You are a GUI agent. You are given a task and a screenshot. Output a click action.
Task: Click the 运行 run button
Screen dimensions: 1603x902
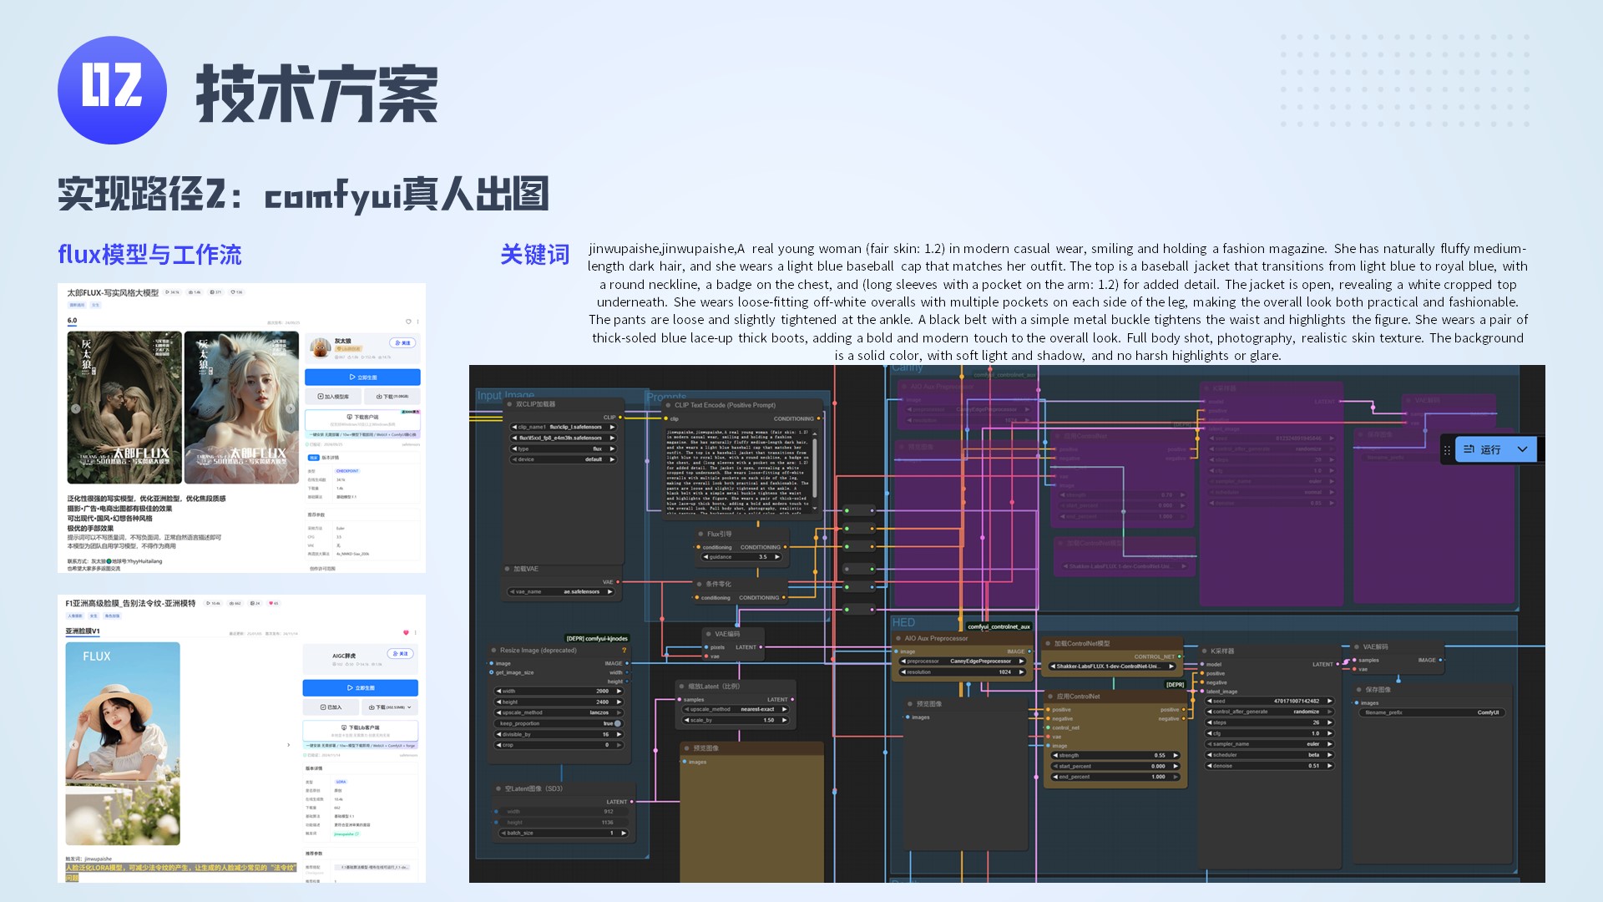[x=1483, y=449]
